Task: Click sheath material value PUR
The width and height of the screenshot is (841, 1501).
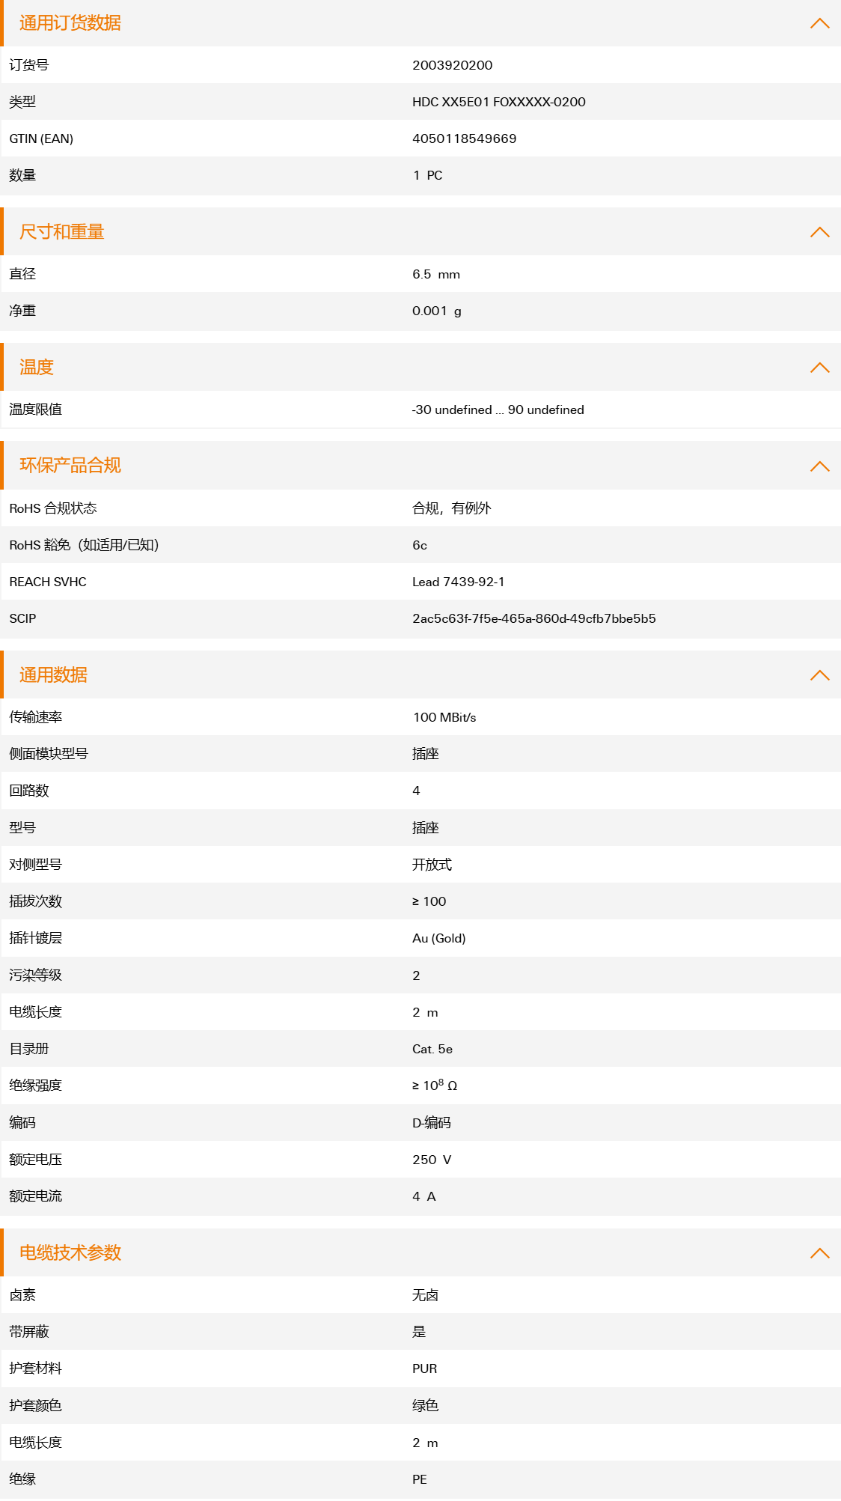Action: pos(425,1368)
